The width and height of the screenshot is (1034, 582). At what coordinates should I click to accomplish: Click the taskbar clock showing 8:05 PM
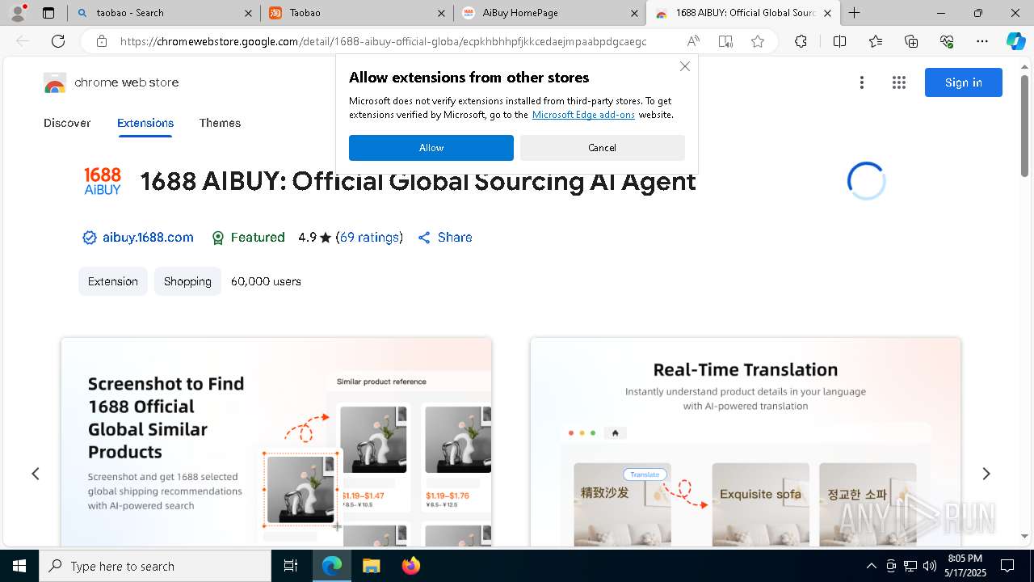(x=965, y=566)
